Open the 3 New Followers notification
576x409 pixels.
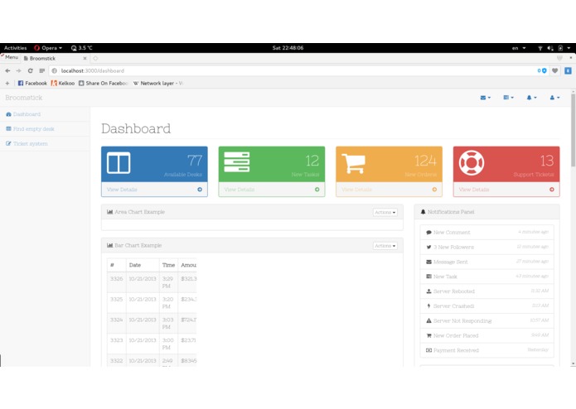(486, 248)
